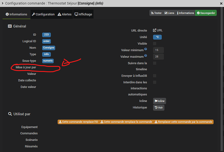Viewport: 224px width, 152px height.
Task: Click the Résumés label under Utilisé par
Action: [x=31, y=146]
